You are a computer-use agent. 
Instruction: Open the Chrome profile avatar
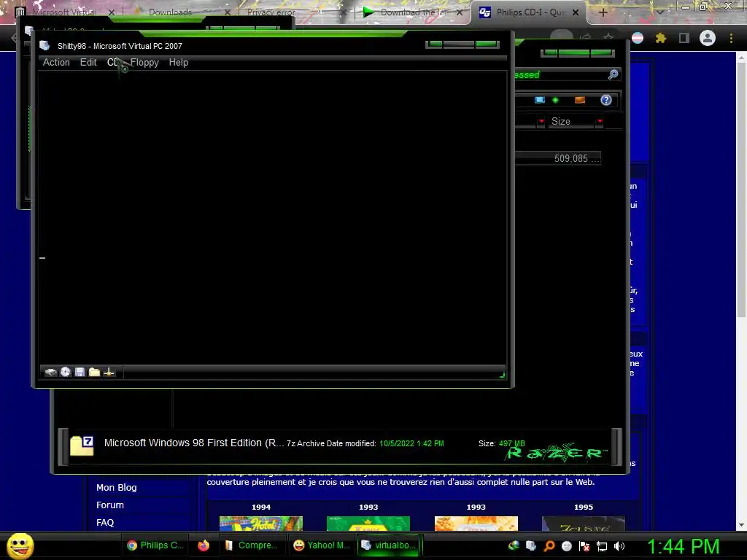[x=708, y=38]
